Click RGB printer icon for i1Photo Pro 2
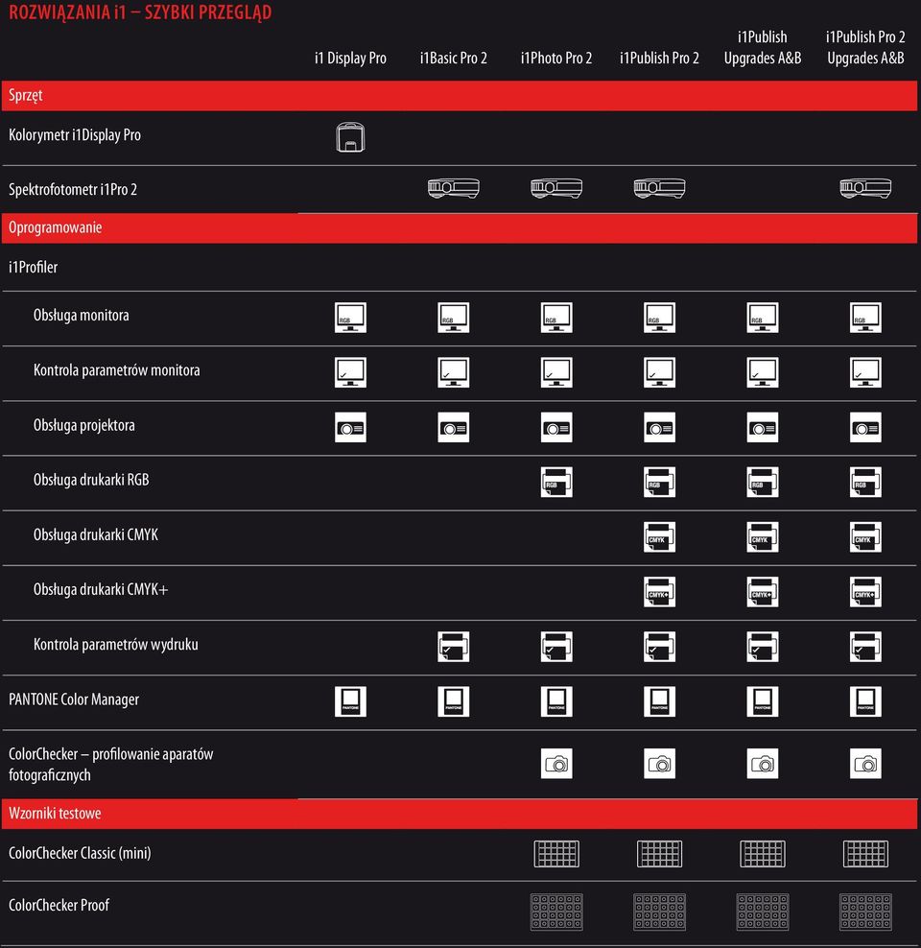Image resolution: width=921 pixels, height=948 pixels. [x=556, y=482]
